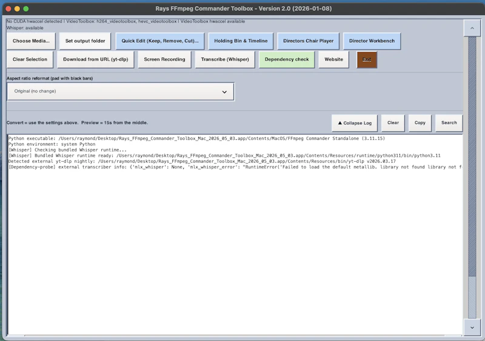Click the Clear Selection button

tap(30, 59)
